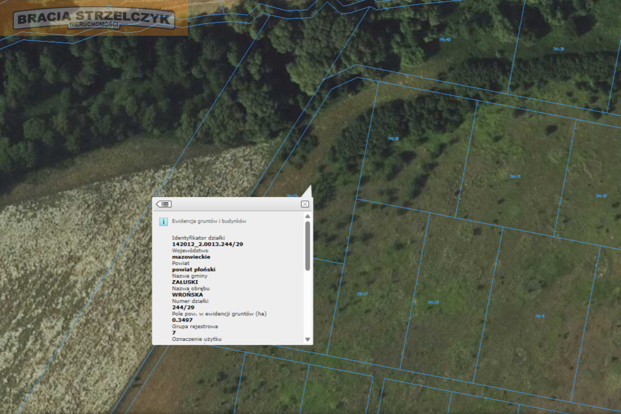Close the parcel info popup
The height and width of the screenshot is (414, 621).
(305, 204)
